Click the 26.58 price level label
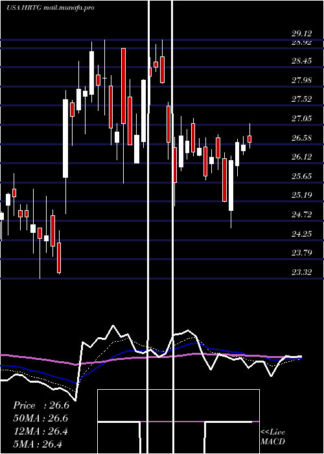324x454 pixels. 301,137
